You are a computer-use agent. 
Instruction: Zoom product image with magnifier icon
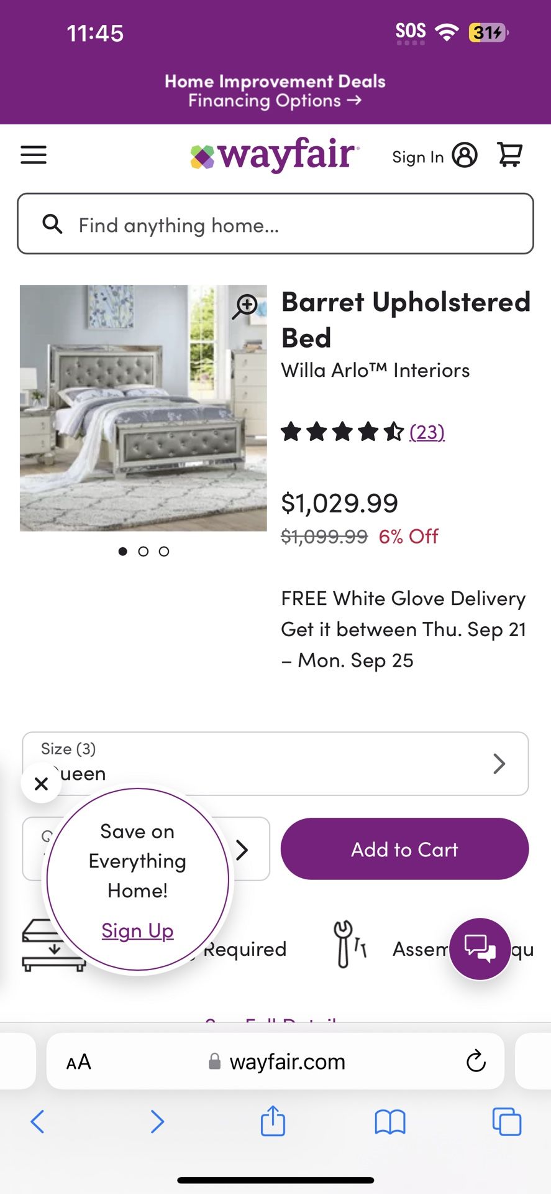pyautogui.click(x=245, y=307)
